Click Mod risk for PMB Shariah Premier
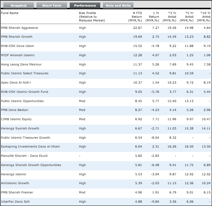Viewport: 212px width, 206px height. coord(82,192)
